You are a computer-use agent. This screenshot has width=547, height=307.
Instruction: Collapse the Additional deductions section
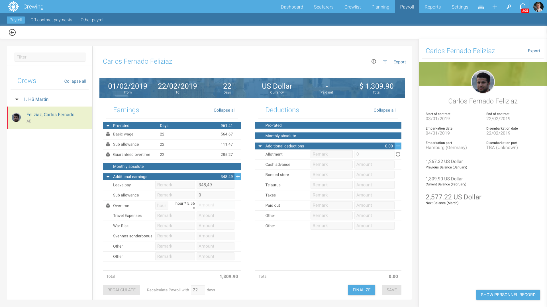[260, 146]
